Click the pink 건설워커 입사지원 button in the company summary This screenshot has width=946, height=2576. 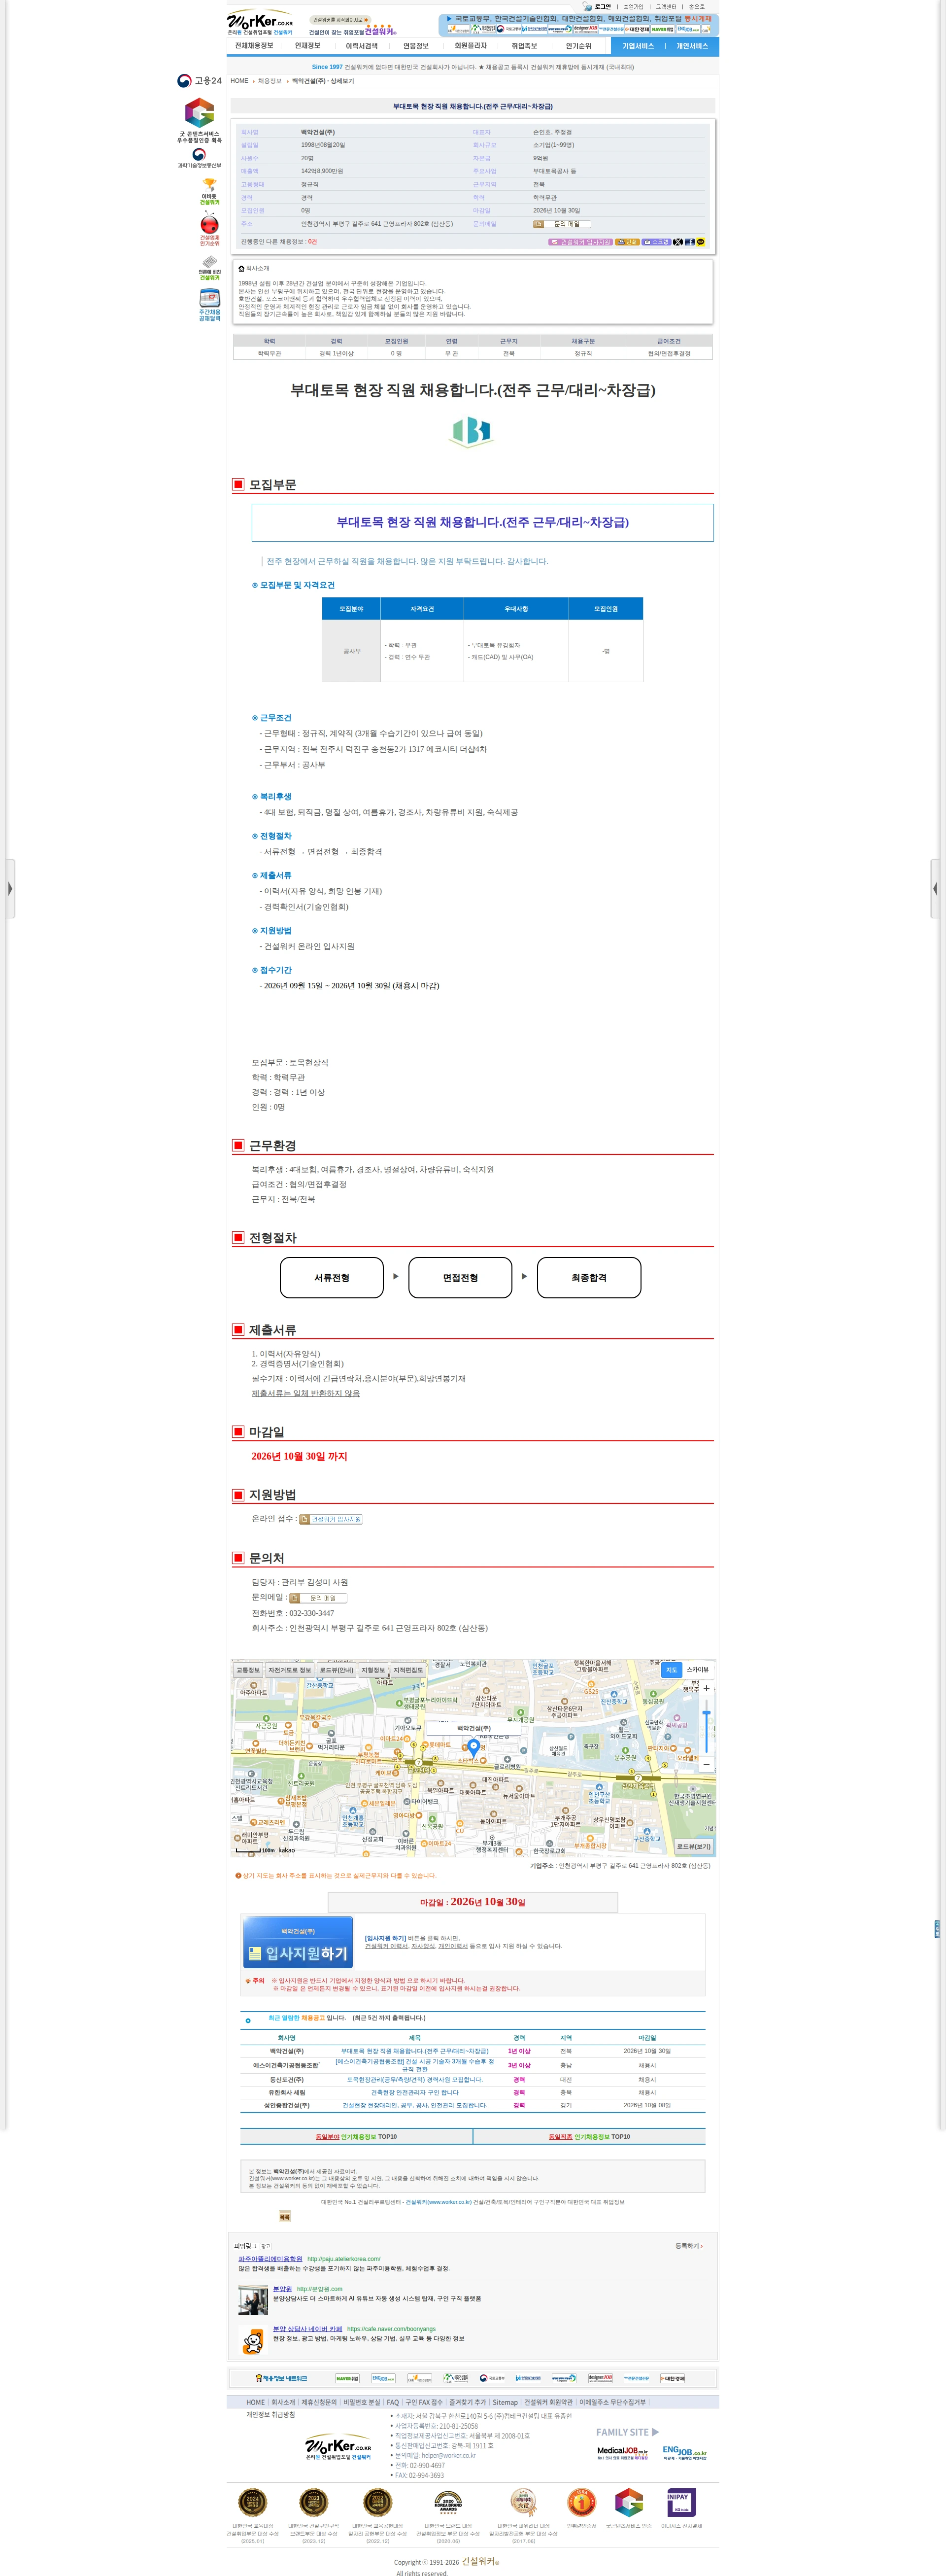pos(580,242)
